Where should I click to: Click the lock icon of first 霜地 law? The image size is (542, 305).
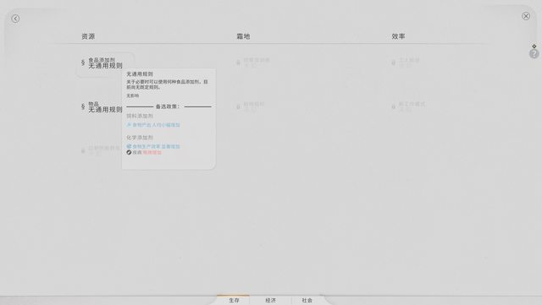coord(238,63)
